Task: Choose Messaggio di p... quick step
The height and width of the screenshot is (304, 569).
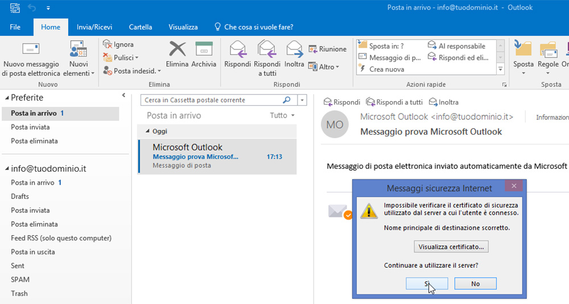Action: (x=390, y=57)
